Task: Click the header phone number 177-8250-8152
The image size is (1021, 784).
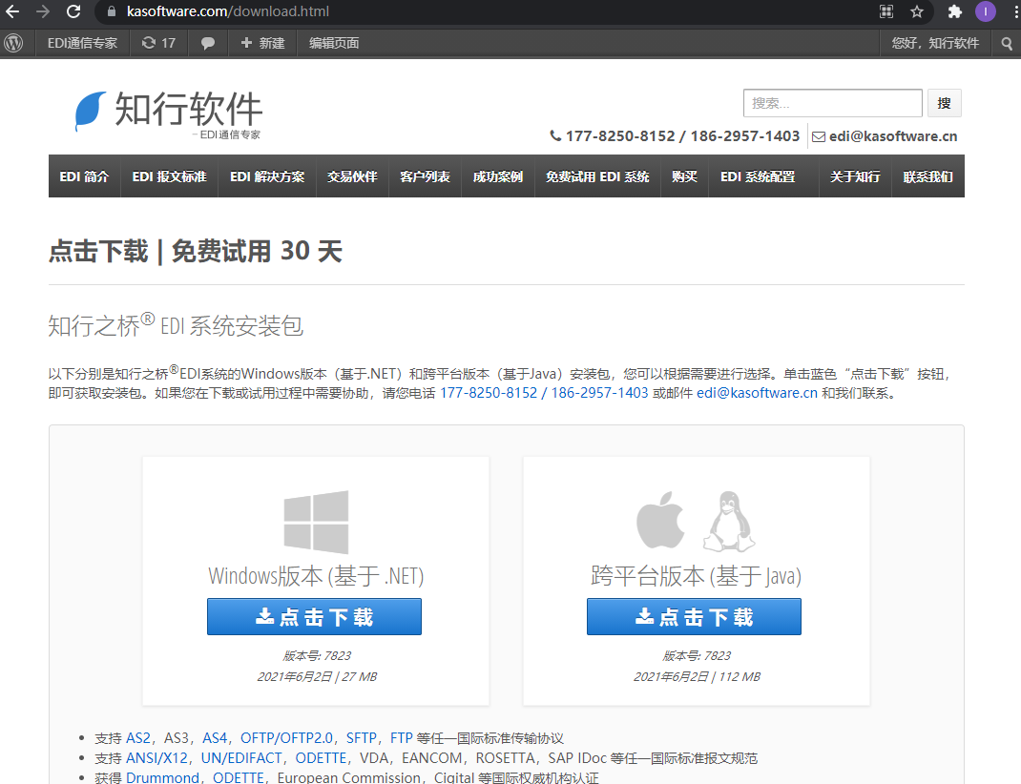Action: point(620,136)
